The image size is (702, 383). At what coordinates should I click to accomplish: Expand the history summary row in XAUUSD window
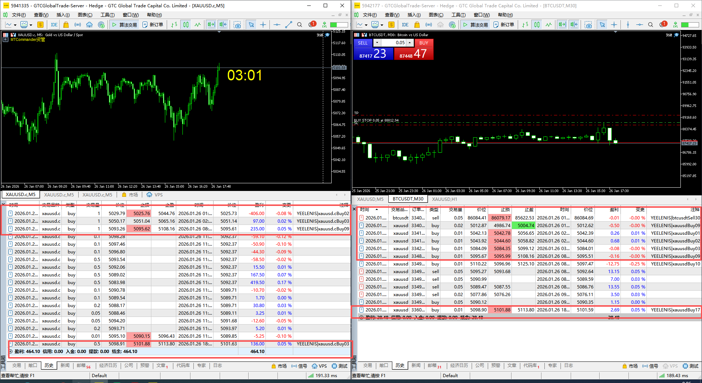11,352
